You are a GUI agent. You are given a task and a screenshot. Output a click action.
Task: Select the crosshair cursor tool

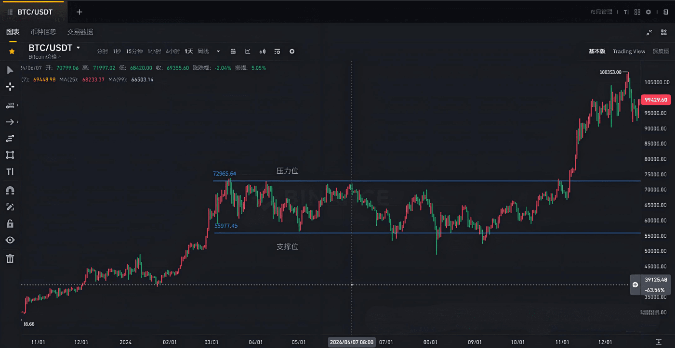coord(10,87)
